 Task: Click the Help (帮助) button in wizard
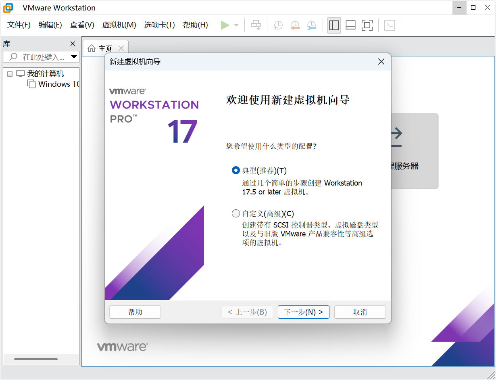pyautogui.click(x=135, y=312)
